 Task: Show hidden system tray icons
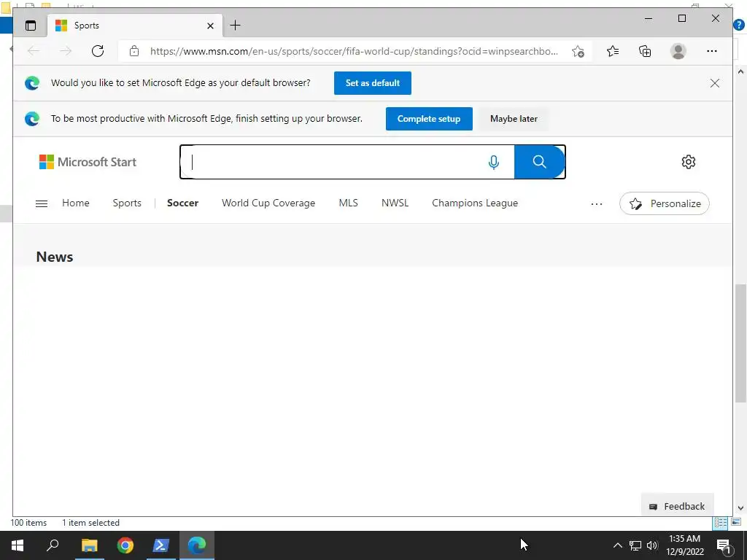pyautogui.click(x=617, y=545)
